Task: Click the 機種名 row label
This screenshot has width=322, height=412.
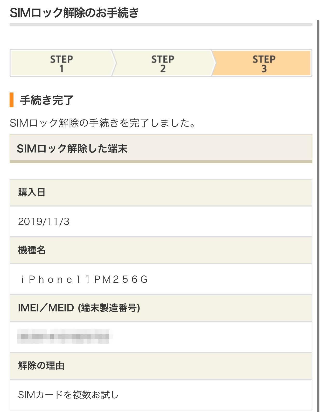Action: 32,250
